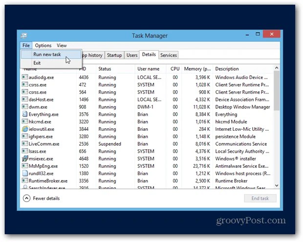Sort by the CPU column header
This screenshot has width=303, height=242.
tap(174, 69)
